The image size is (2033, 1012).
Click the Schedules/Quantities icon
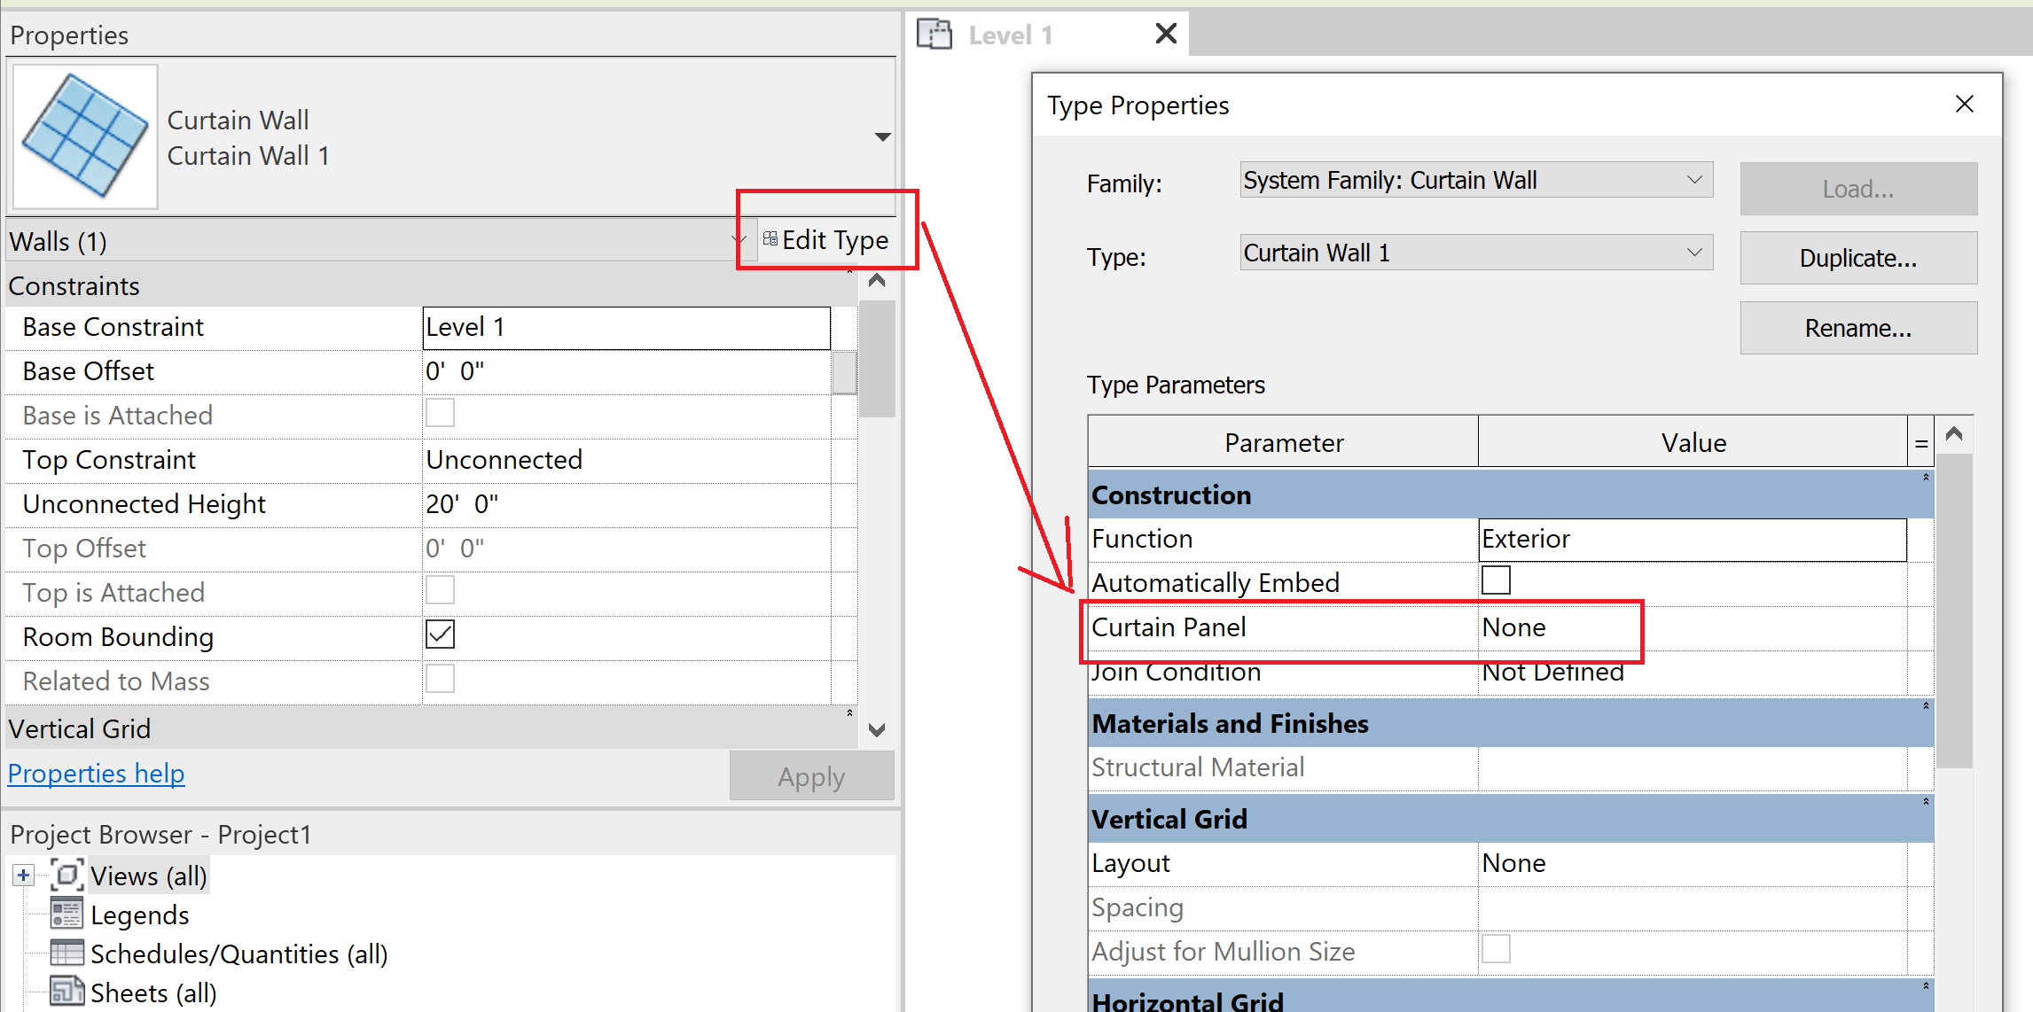[66, 953]
